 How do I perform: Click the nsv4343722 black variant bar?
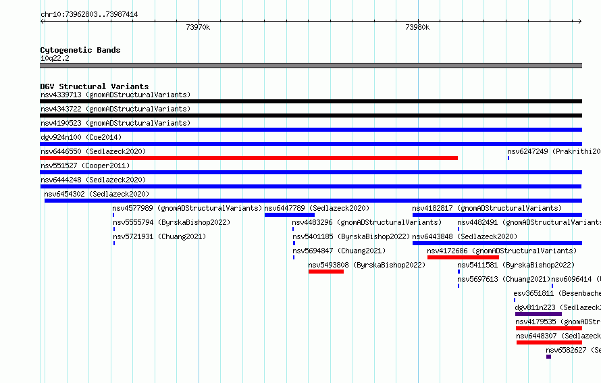pyautogui.click(x=311, y=116)
